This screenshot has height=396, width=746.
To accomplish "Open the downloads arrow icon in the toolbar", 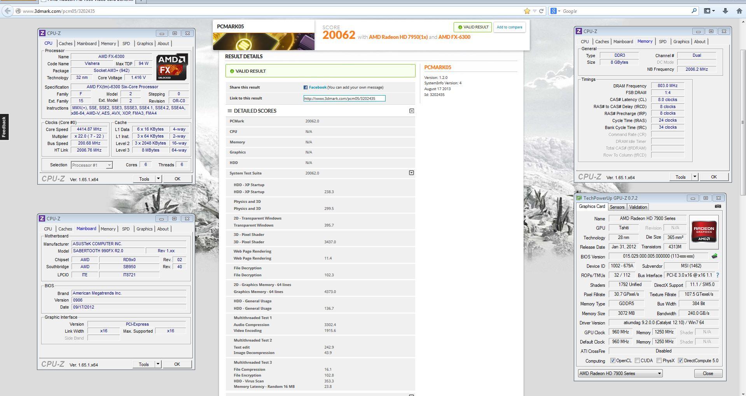I will coord(725,11).
